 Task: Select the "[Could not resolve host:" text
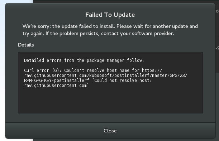(122, 81)
